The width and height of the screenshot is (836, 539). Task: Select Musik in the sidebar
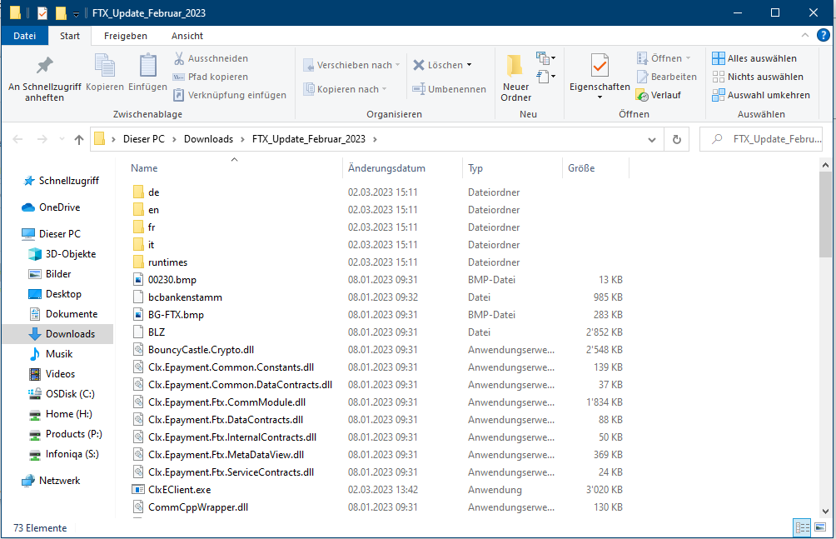click(51, 354)
